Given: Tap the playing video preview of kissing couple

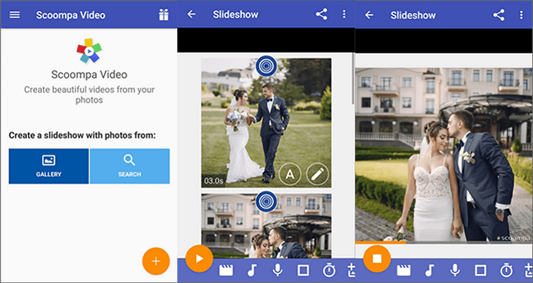Looking at the screenshot, I should [x=444, y=155].
